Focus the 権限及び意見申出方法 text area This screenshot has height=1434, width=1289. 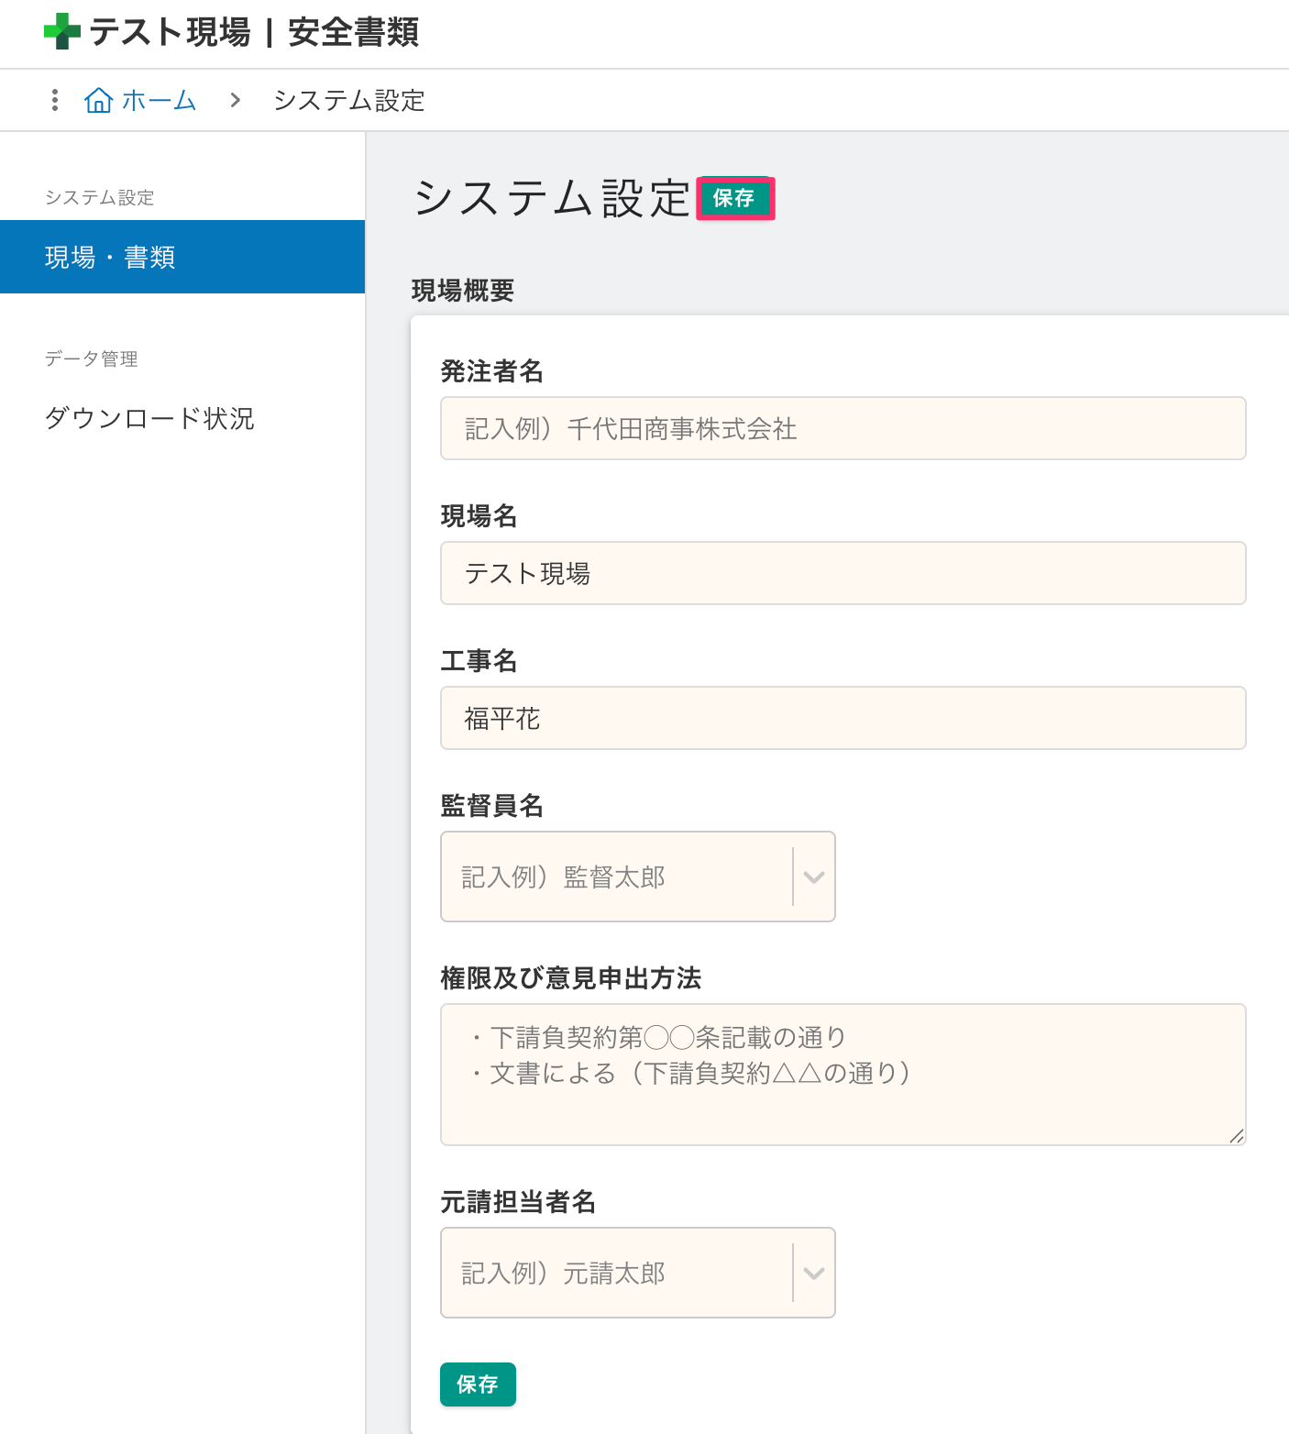843,1074
